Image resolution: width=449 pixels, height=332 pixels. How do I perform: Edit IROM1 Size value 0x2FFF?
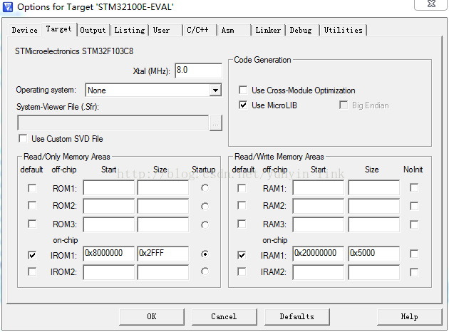[x=163, y=254]
